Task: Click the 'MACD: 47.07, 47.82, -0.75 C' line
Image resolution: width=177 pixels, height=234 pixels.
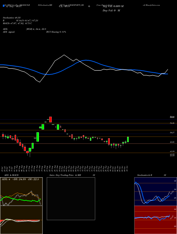Action: pyautogui.click(x=17, y=23)
